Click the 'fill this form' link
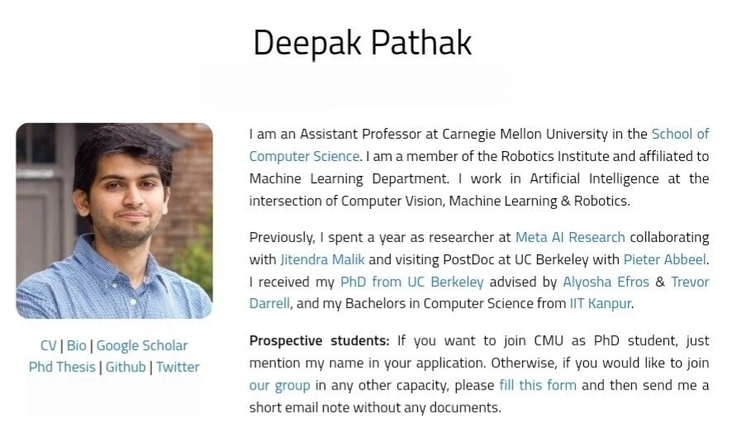Image resolution: width=737 pixels, height=436 pixels. (x=538, y=386)
